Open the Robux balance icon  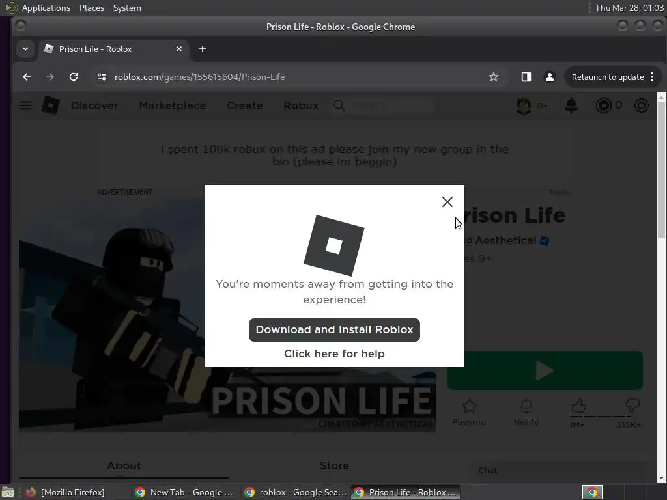(x=603, y=105)
